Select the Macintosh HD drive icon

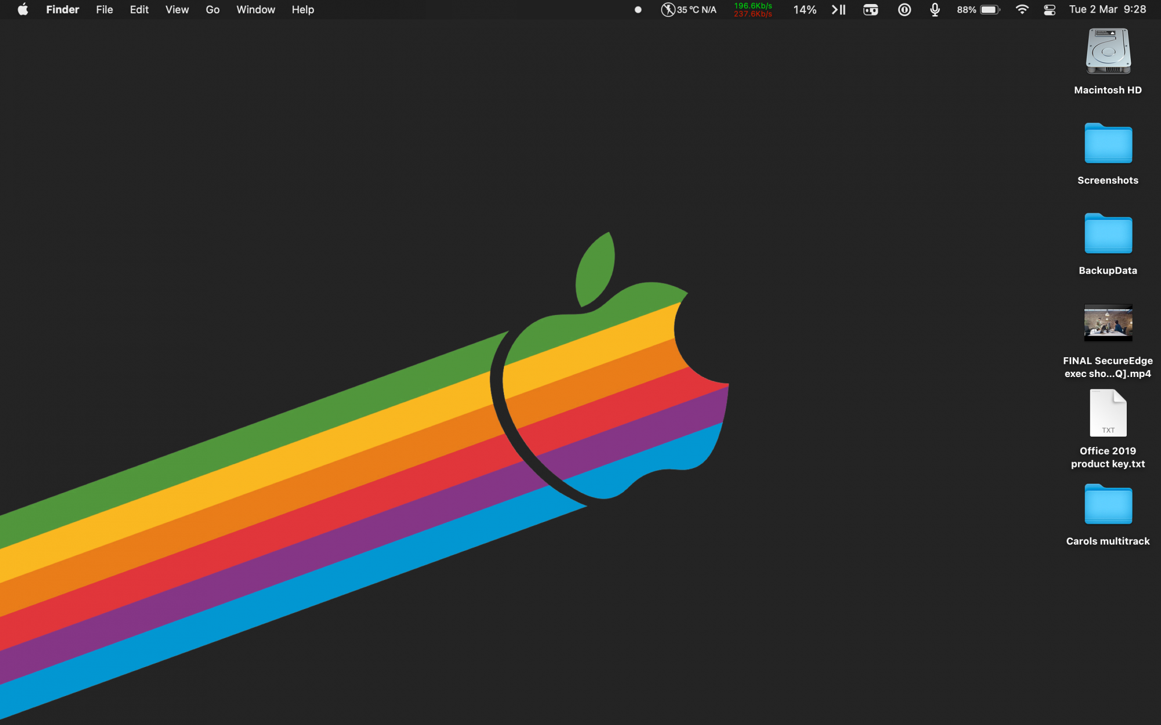pos(1108,51)
